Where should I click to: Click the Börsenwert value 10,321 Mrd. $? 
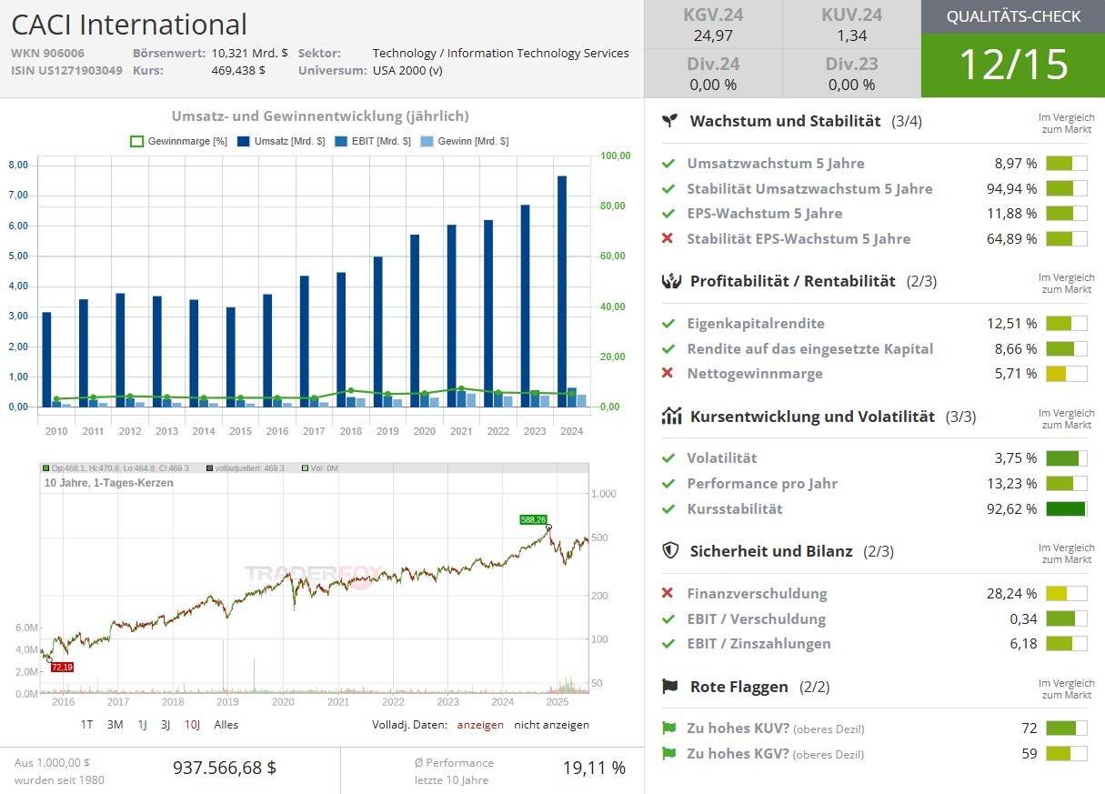click(250, 53)
